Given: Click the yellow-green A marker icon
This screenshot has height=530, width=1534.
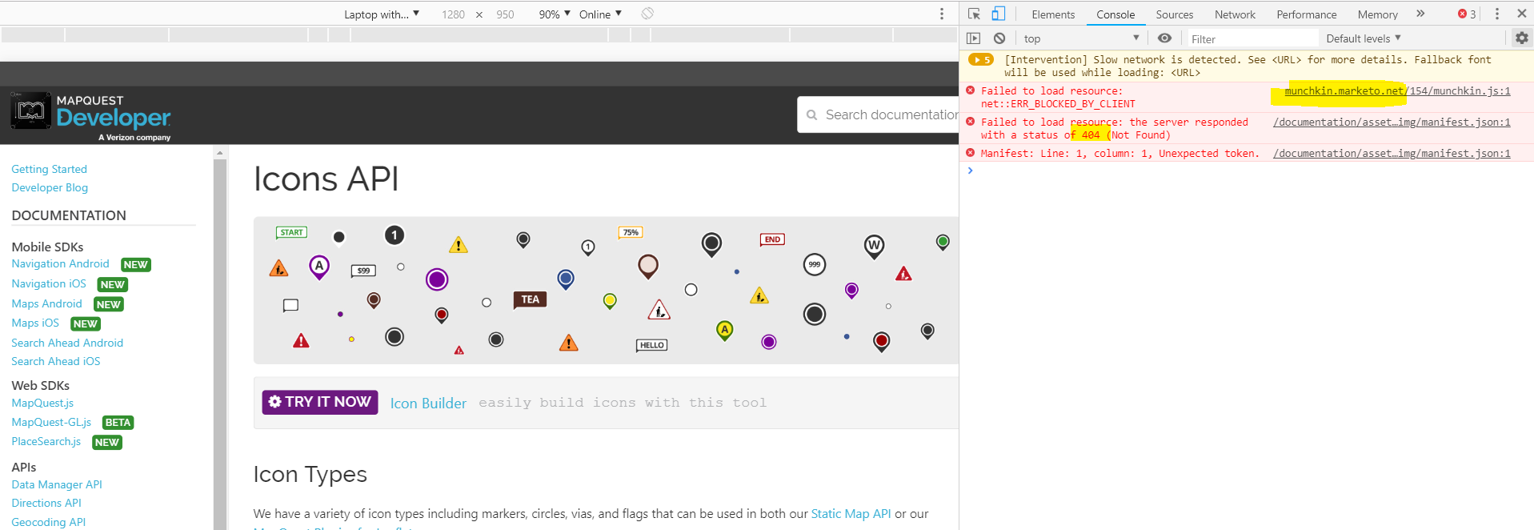Looking at the screenshot, I should 724,330.
